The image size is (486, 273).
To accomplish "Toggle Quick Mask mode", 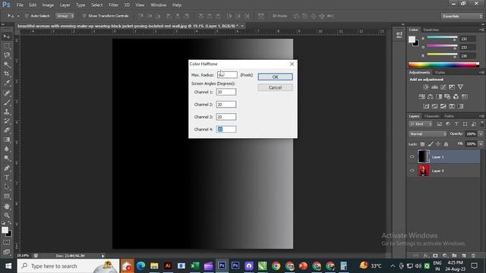I will 7,243.
